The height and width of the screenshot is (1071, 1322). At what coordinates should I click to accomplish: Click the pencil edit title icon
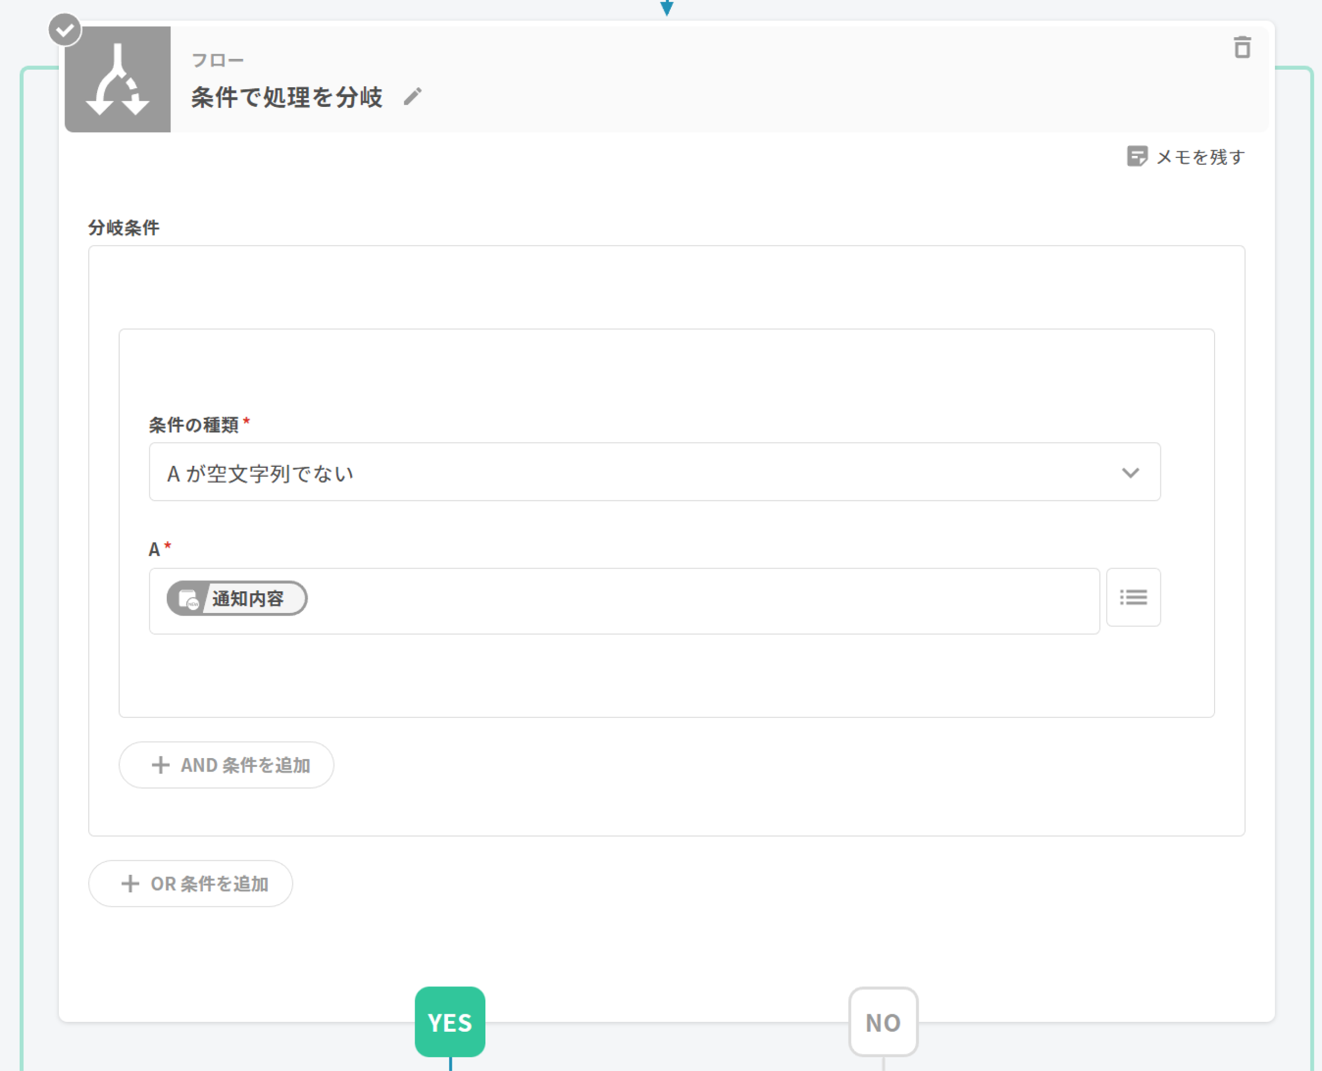[413, 97]
